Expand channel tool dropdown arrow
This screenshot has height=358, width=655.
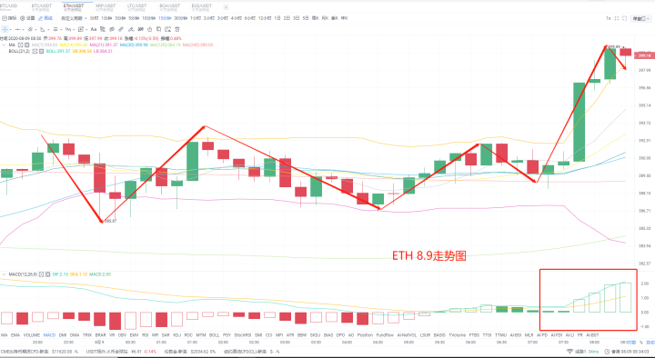click(35, 30)
